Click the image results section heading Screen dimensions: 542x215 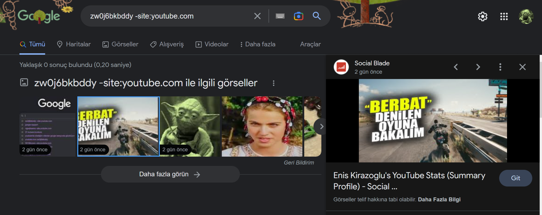coord(146,83)
